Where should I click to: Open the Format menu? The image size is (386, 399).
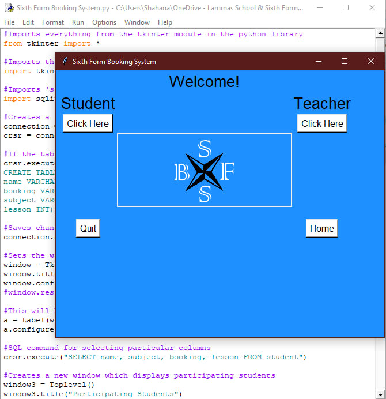(53, 22)
